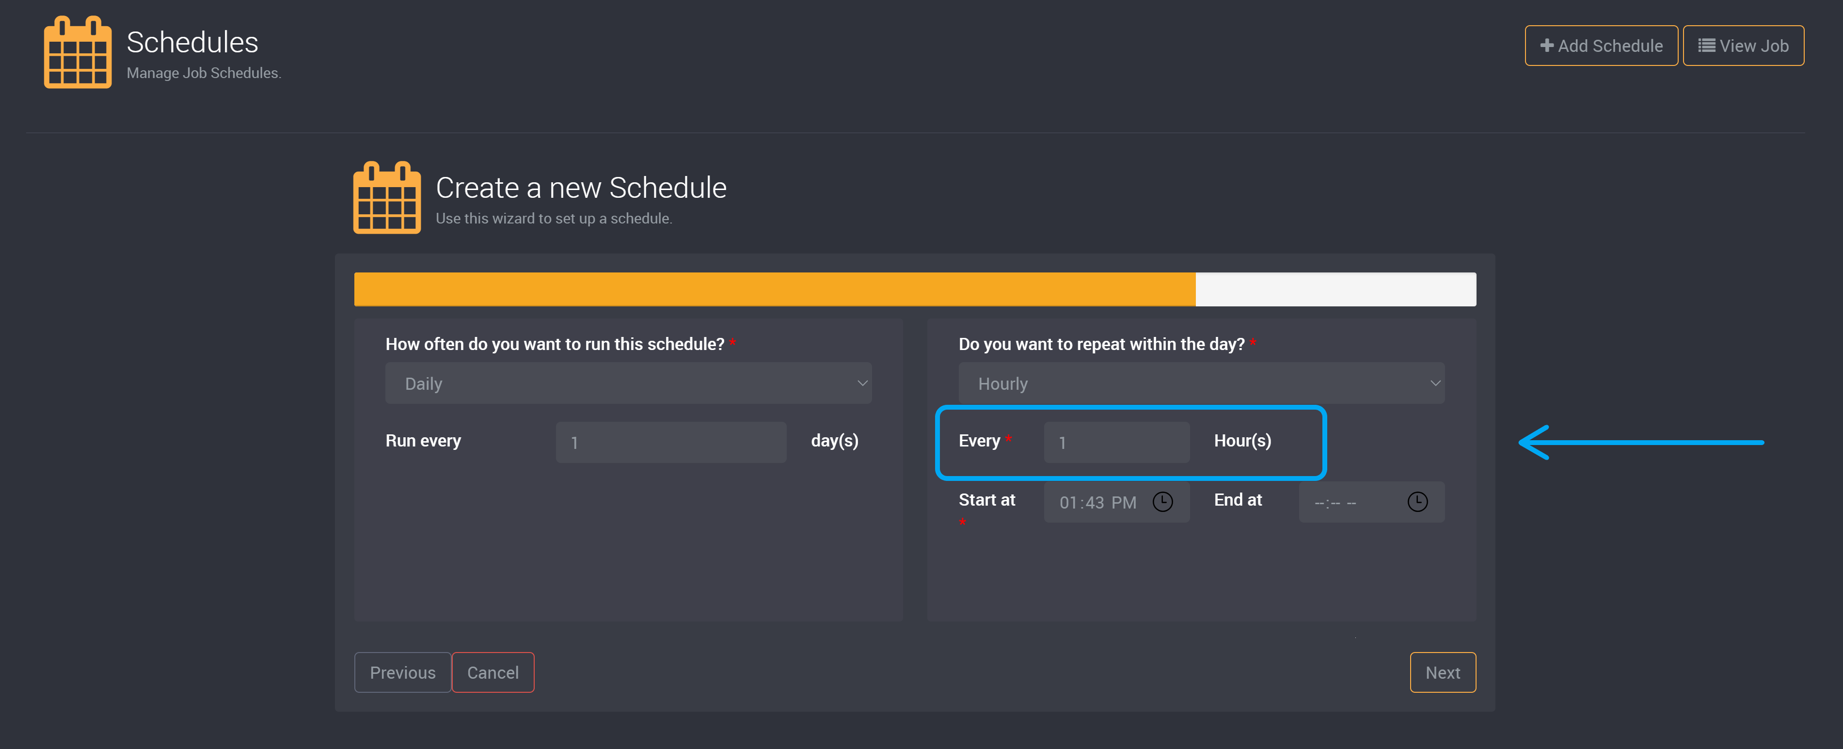
Task: Click the Schedules calendar icon in header
Action: click(x=77, y=53)
